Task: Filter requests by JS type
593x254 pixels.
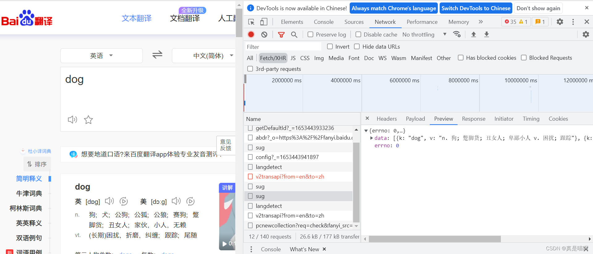Action: (293, 58)
